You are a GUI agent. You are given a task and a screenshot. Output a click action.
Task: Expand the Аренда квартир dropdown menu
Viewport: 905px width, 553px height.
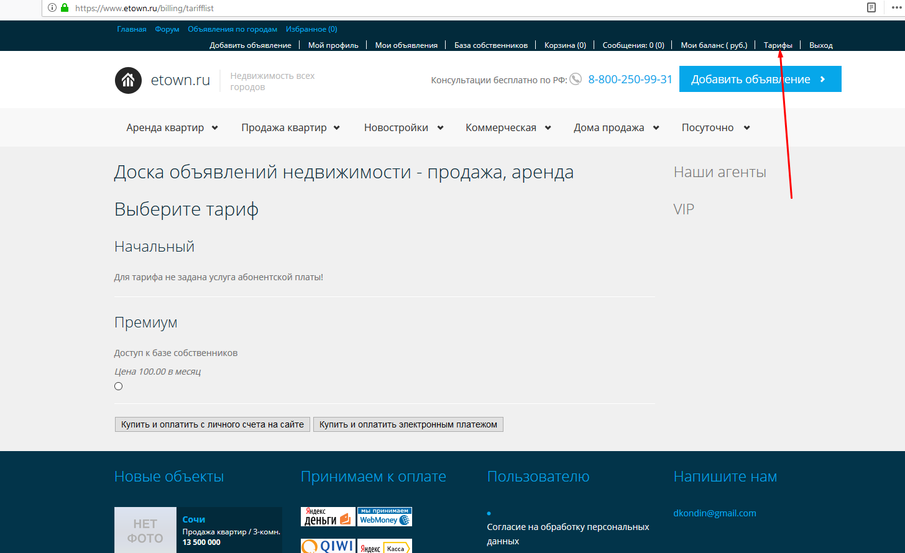(x=172, y=127)
